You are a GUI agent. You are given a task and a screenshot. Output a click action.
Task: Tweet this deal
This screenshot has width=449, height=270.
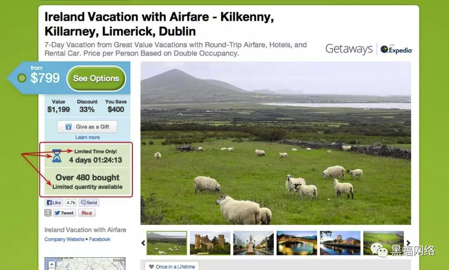[64, 213]
